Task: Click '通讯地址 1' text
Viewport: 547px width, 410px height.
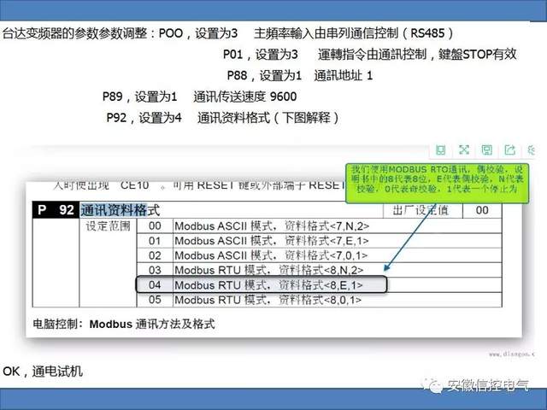Action: coord(344,75)
